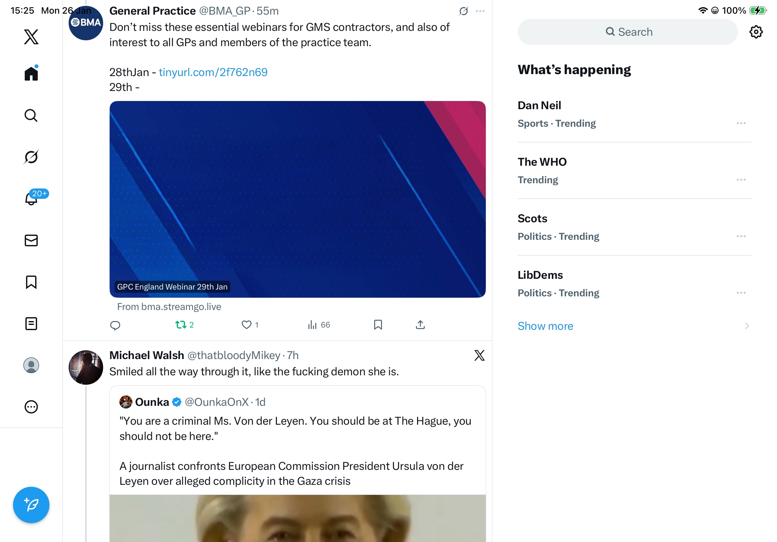Open the tinyurl.com/2f762n69 link
Viewport: 777px width, 542px height.
click(x=213, y=72)
